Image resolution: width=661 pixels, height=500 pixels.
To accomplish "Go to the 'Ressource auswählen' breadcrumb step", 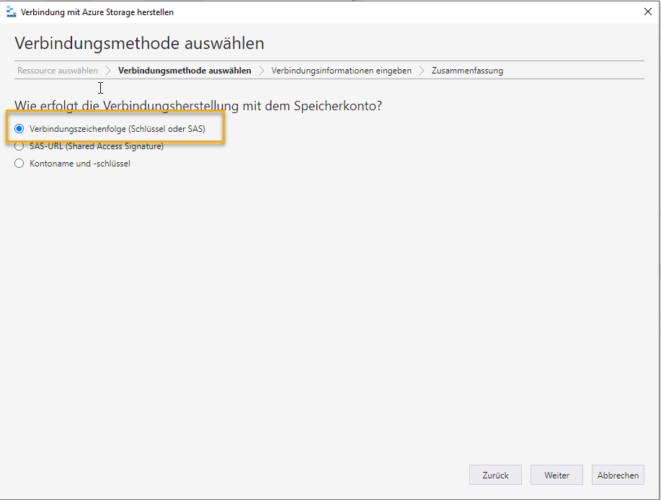I will (58, 71).
